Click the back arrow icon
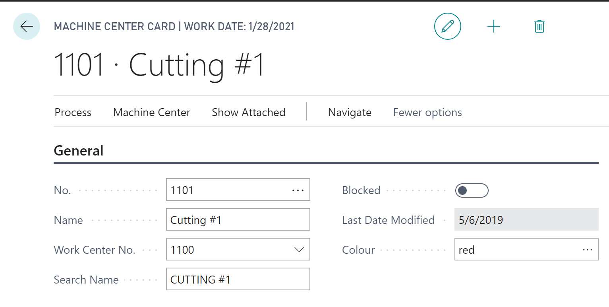 (x=27, y=27)
